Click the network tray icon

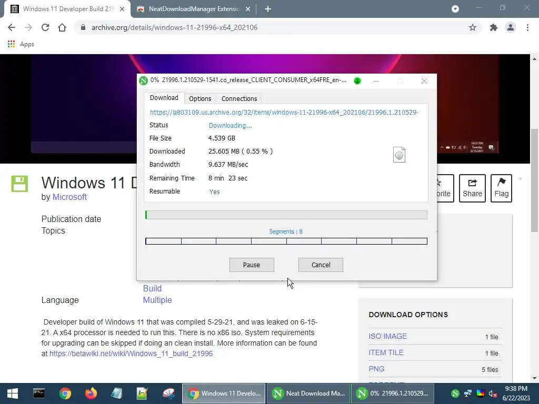[x=468, y=393]
